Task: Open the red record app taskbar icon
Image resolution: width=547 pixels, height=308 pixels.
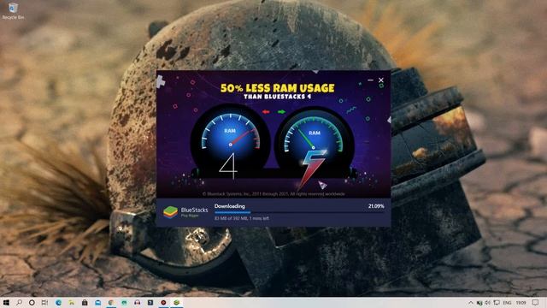Action: click(163, 303)
